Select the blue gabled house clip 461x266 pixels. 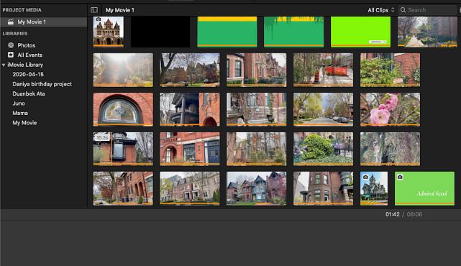pyautogui.click(x=256, y=188)
